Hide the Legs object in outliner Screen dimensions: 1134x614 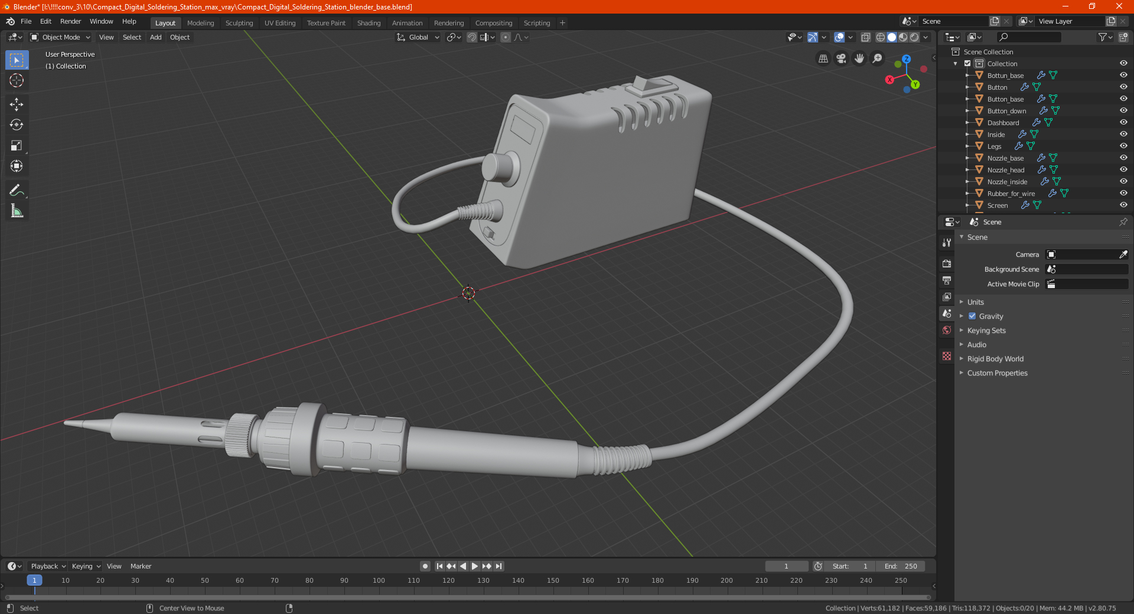(1123, 146)
